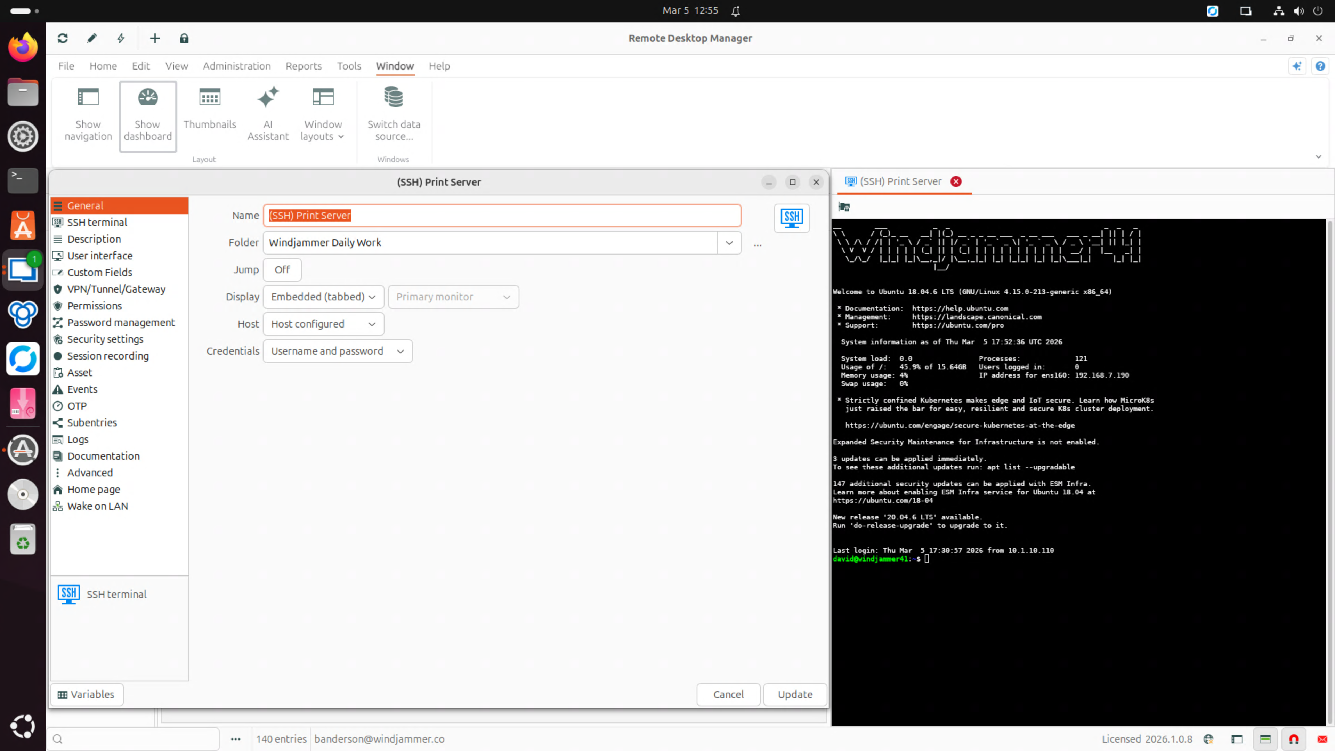Click the lock icon in the toolbar
This screenshot has height=751, width=1335.
pyautogui.click(x=184, y=38)
